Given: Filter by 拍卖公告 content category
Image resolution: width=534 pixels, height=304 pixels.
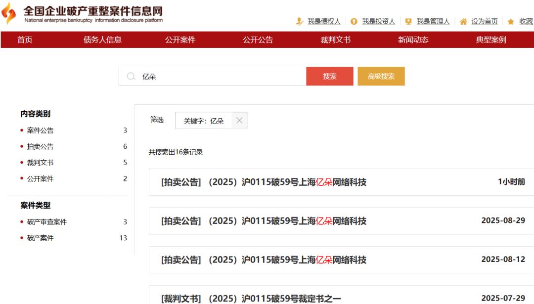Looking at the screenshot, I should pyautogui.click(x=40, y=147).
